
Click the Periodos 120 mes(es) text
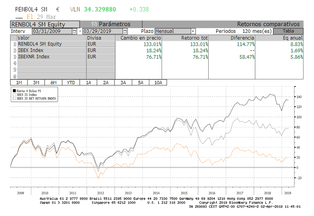244,31
